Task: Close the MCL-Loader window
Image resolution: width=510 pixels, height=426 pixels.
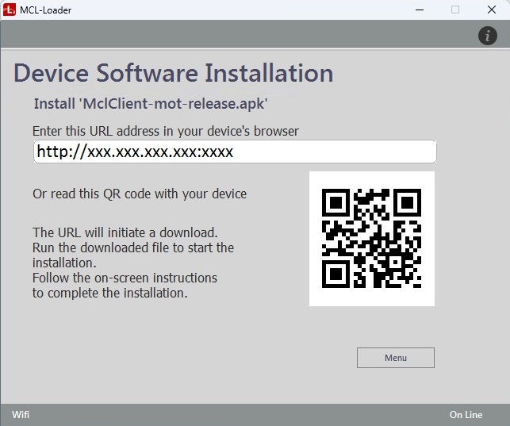Action: (x=492, y=10)
